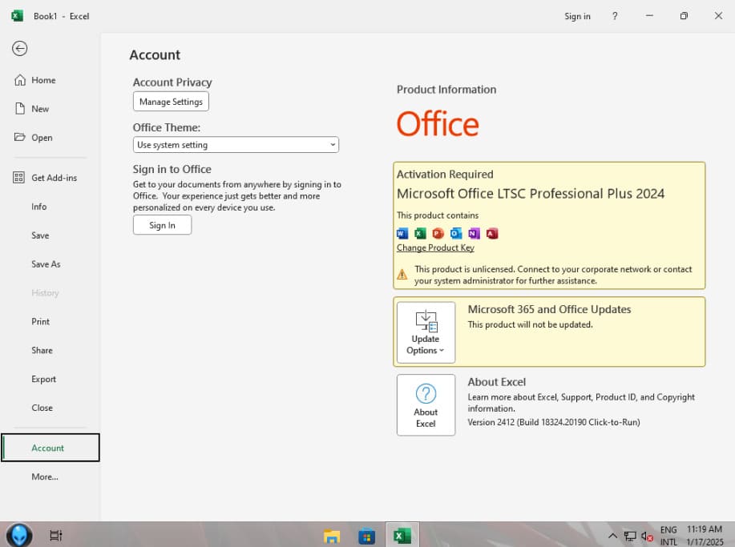Screen dimensions: 735x547
Task: Click the Outlook product icon
Action: pos(455,233)
